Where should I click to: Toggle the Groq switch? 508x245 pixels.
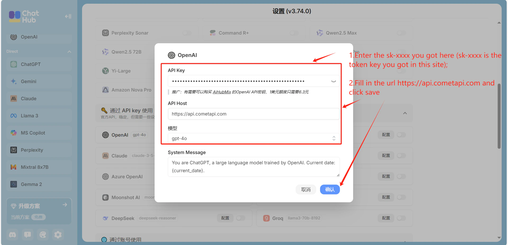pos(401,218)
